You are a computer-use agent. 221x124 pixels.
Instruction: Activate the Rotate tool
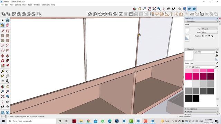[2, 61]
